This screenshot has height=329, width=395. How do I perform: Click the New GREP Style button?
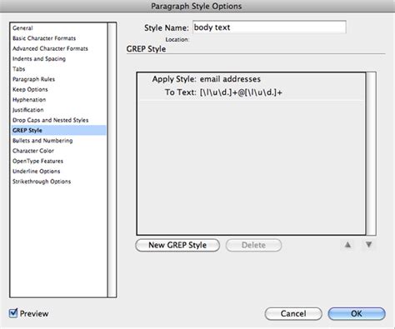[x=177, y=245]
